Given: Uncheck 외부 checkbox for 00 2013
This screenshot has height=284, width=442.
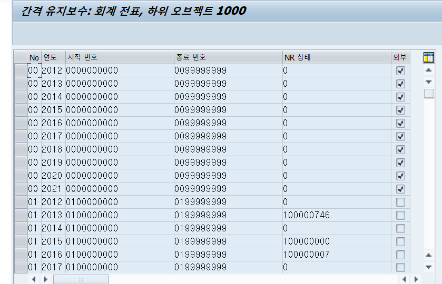Looking at the screenshot, I should 400,84.
